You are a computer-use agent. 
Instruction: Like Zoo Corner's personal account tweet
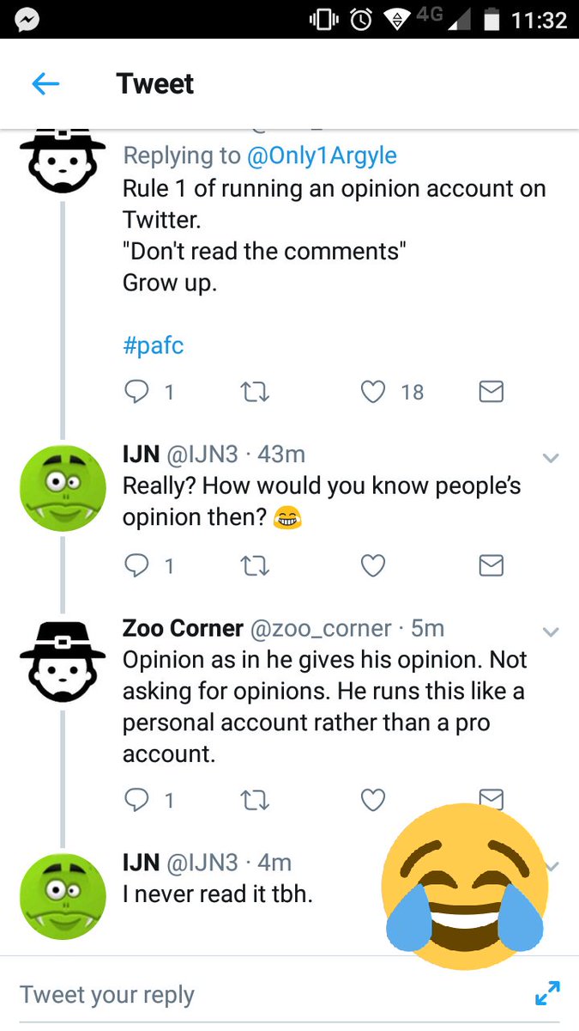click(x=372, y=800)
